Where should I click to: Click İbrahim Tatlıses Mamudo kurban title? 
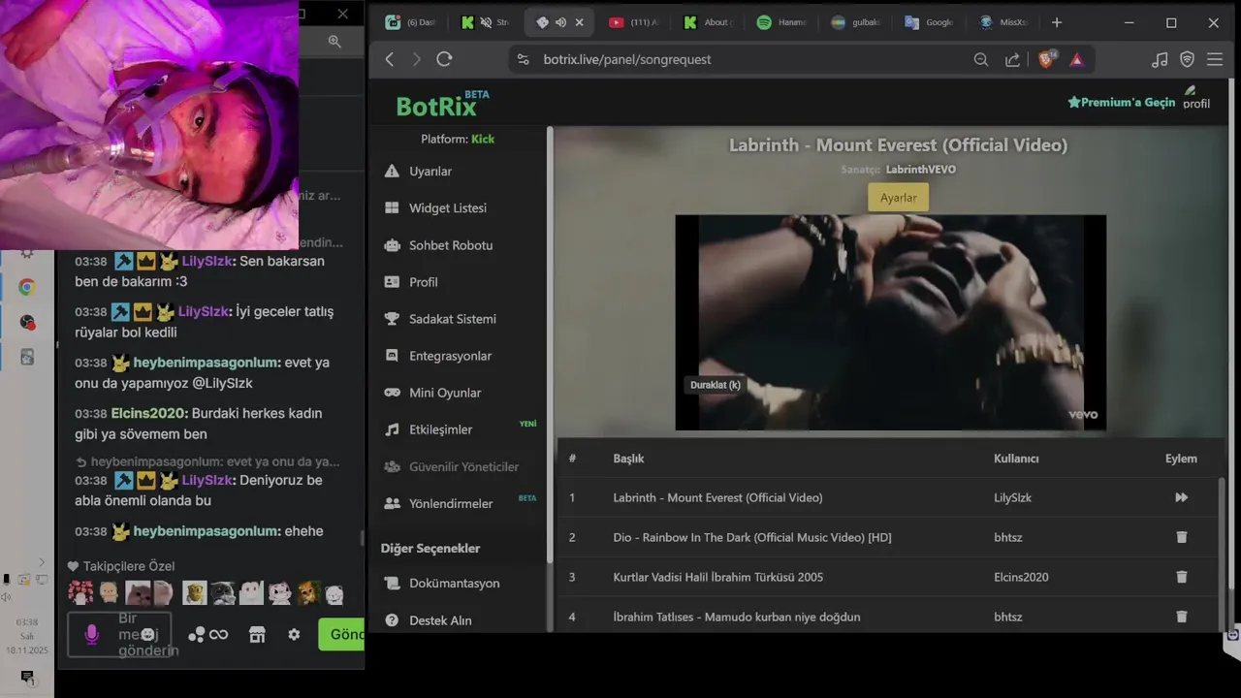coord(737,617)
